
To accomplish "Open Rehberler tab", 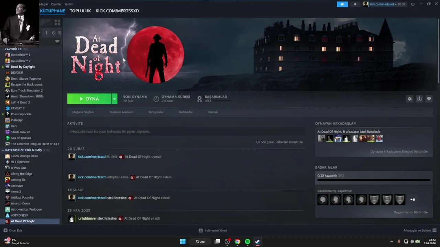I will [x=186, y=112].
